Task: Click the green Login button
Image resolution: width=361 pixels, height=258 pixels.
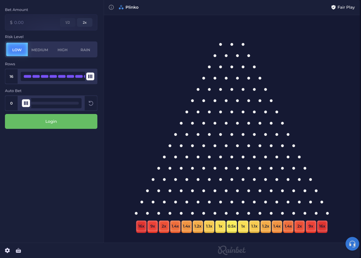Action: (51, 121)
